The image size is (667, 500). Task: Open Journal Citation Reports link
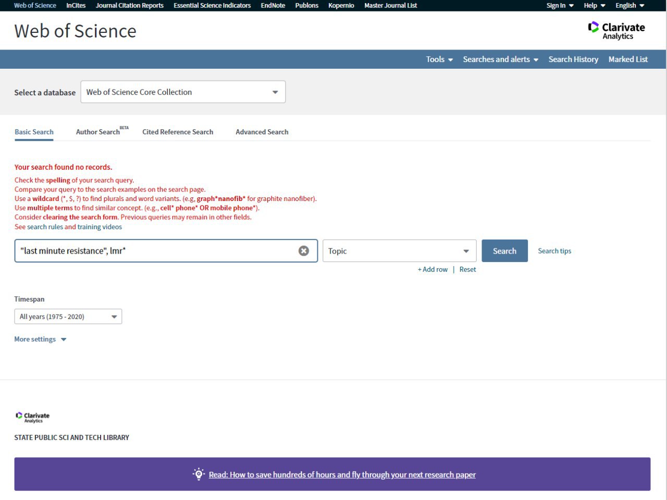pyautogui.click(x=130, y=5)
